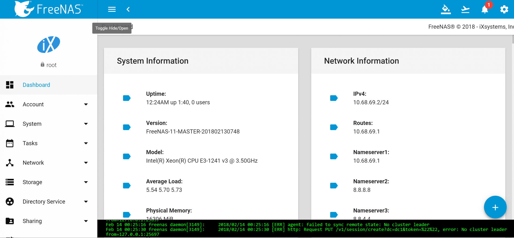Open the theme paint bucket icon
Screen dimensions: 514x238
coord(446,9)
